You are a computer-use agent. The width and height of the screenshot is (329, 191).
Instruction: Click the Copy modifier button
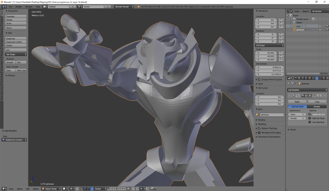[317, 102]
